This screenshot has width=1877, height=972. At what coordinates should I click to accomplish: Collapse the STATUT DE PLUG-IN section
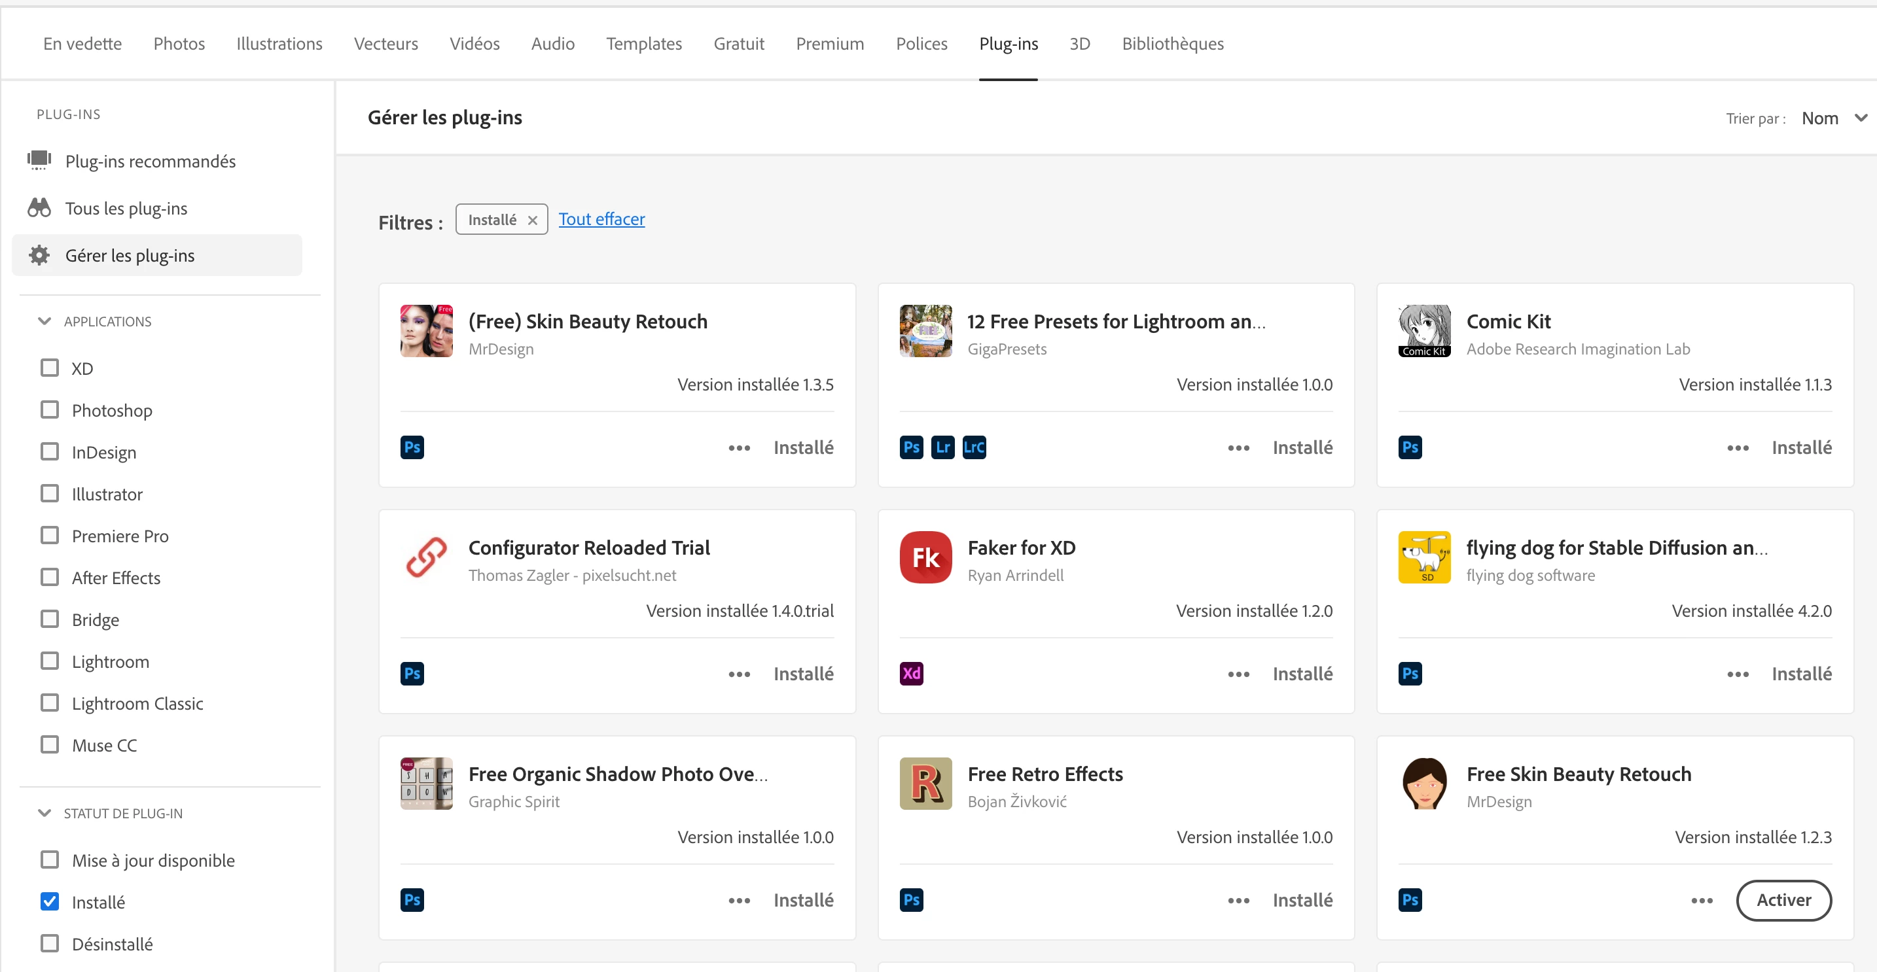point(45,813)
